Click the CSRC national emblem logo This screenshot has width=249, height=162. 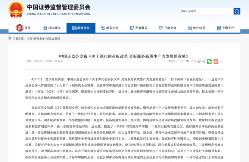15,10
